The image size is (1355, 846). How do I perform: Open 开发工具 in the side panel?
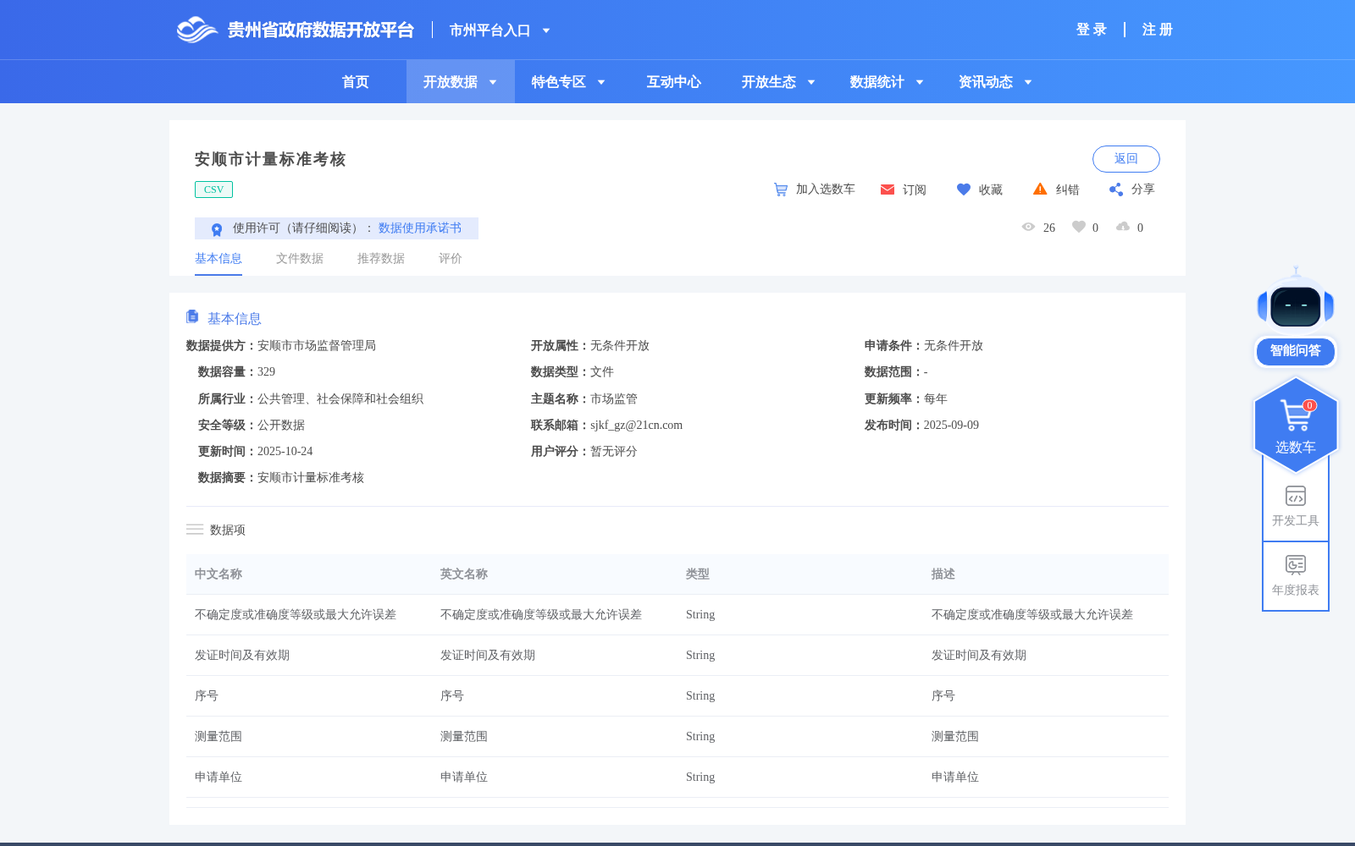click(x=1296, y=506)
